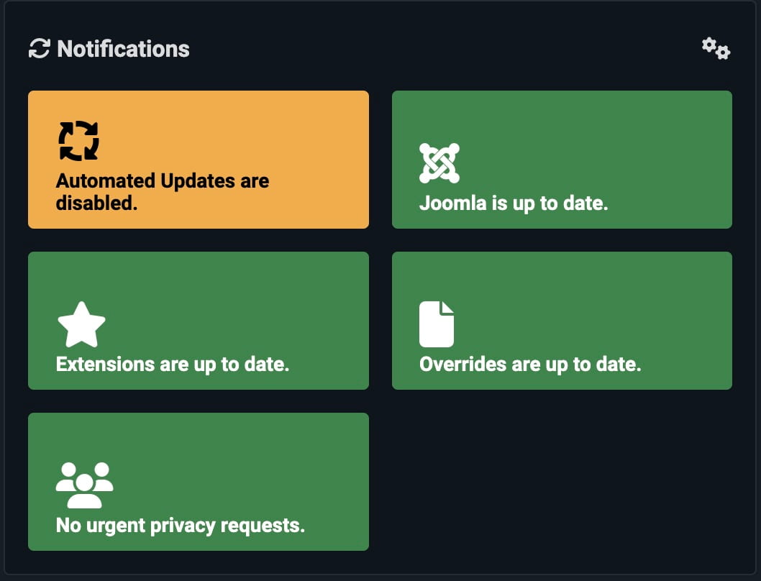Image resolution: width=761 pixels, height=581 pixels.
Task: Select the green Overrides status tile
Action: coord(562,321)
